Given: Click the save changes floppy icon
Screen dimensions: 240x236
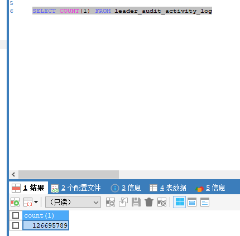Looking at the screenshot, I should tap(136, 202).
